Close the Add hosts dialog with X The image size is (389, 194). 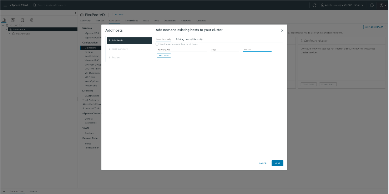[282, 31]
